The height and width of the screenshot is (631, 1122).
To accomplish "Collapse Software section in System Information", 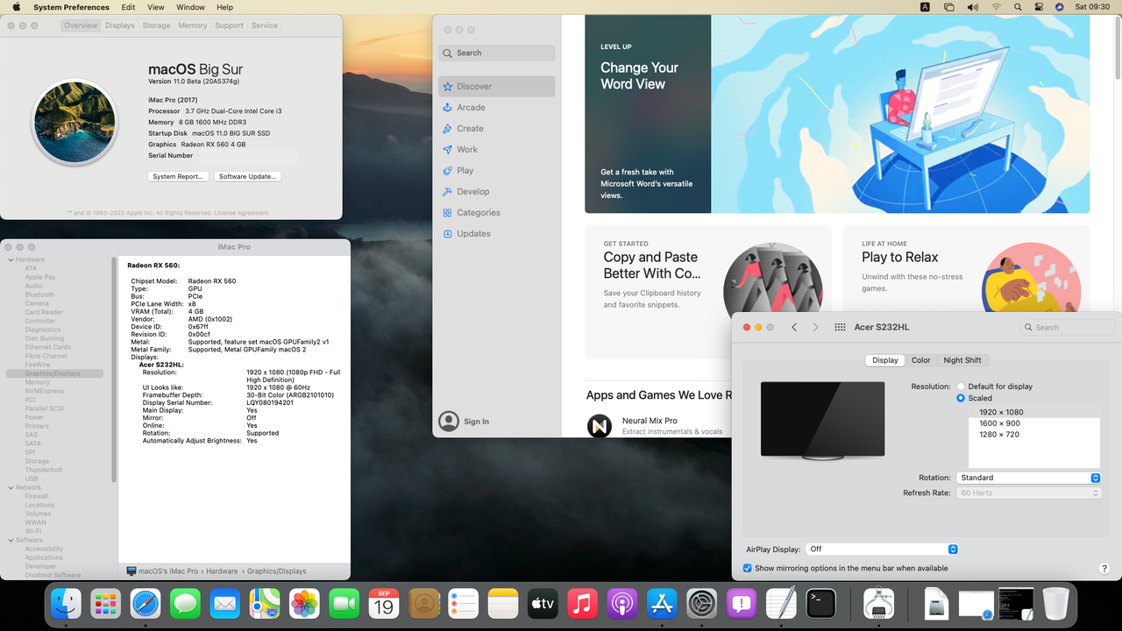I will click(x=11, y=540).
